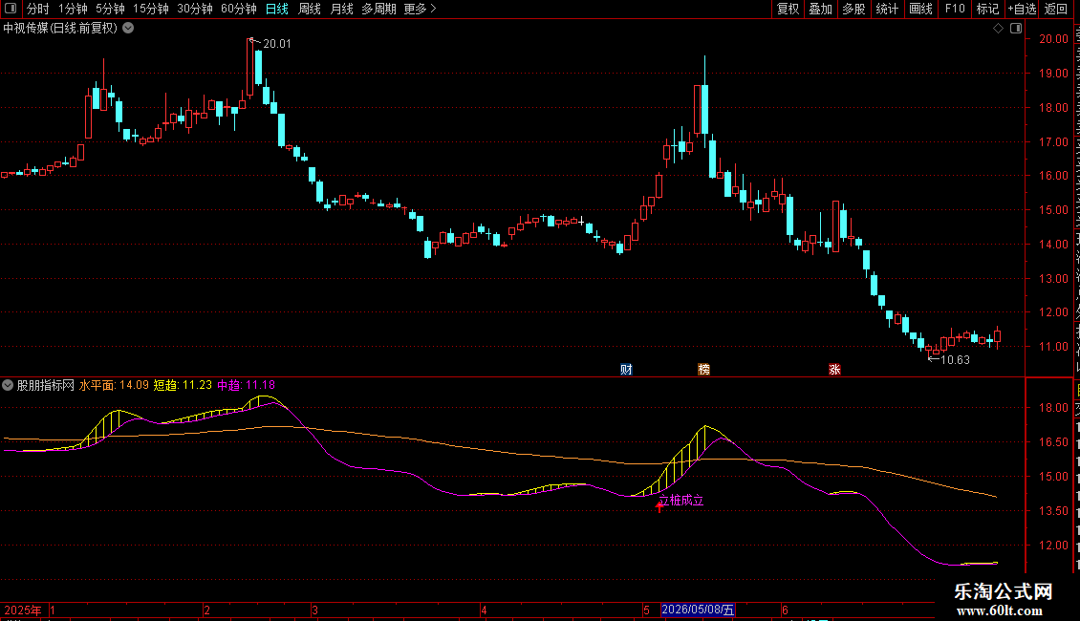Switch to 周线 weekly chart

click(310, 9)
